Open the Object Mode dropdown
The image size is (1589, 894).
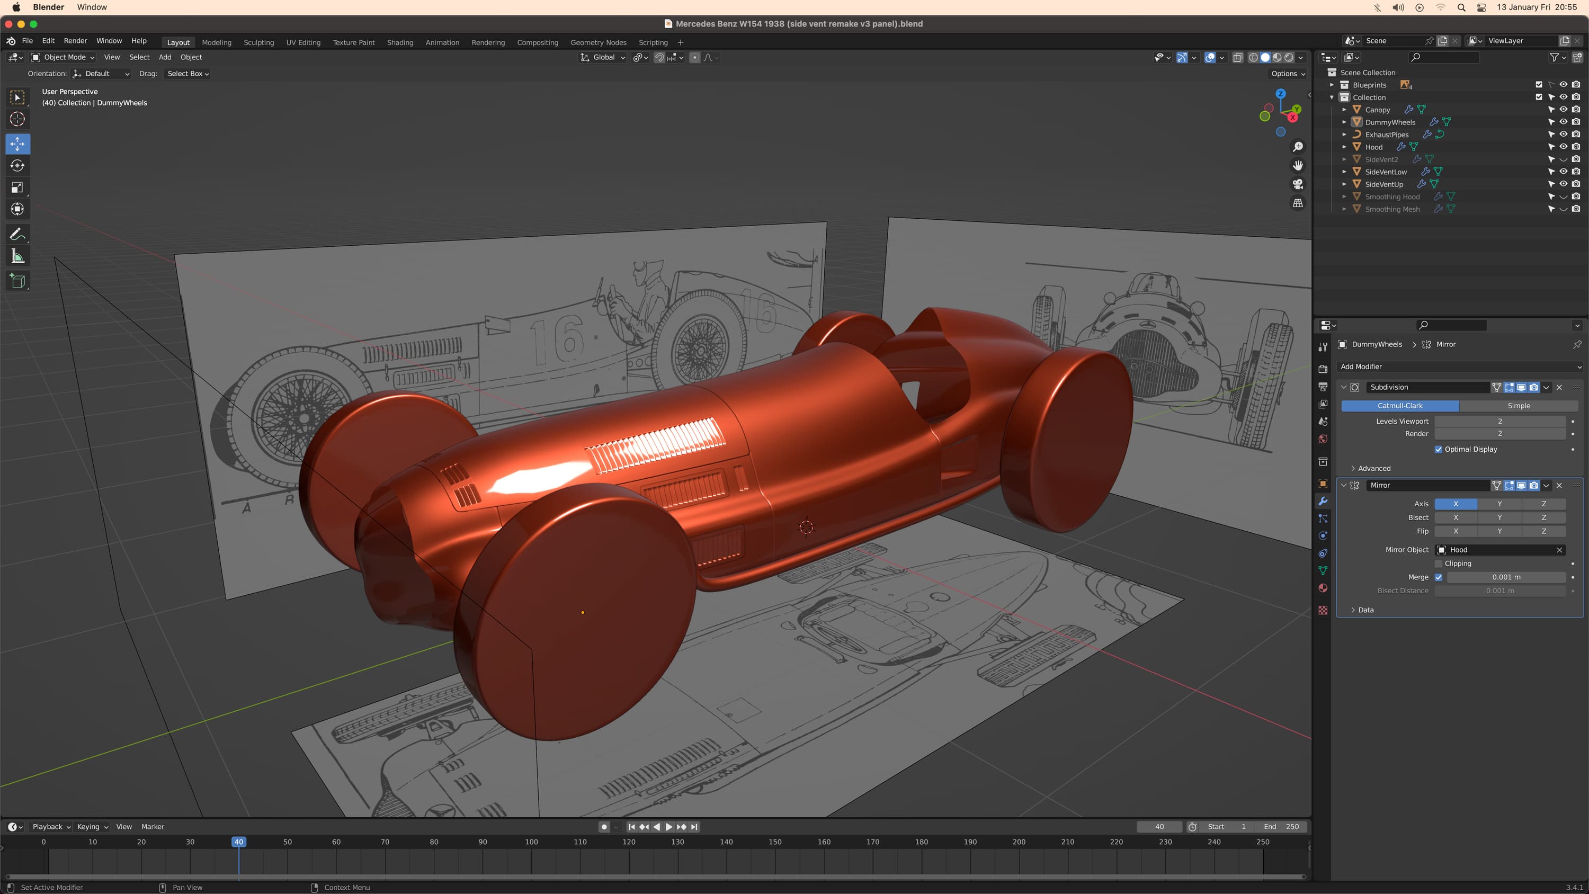(x=63, y=57)
